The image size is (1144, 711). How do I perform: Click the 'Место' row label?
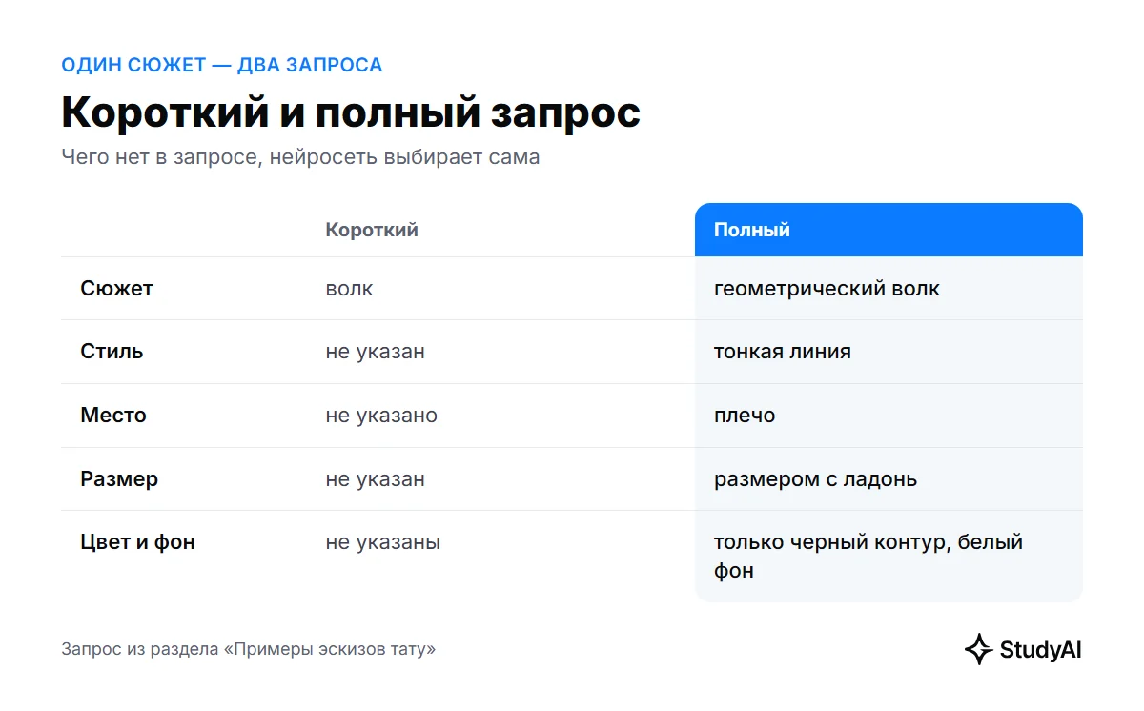click(x=113, y=415)
